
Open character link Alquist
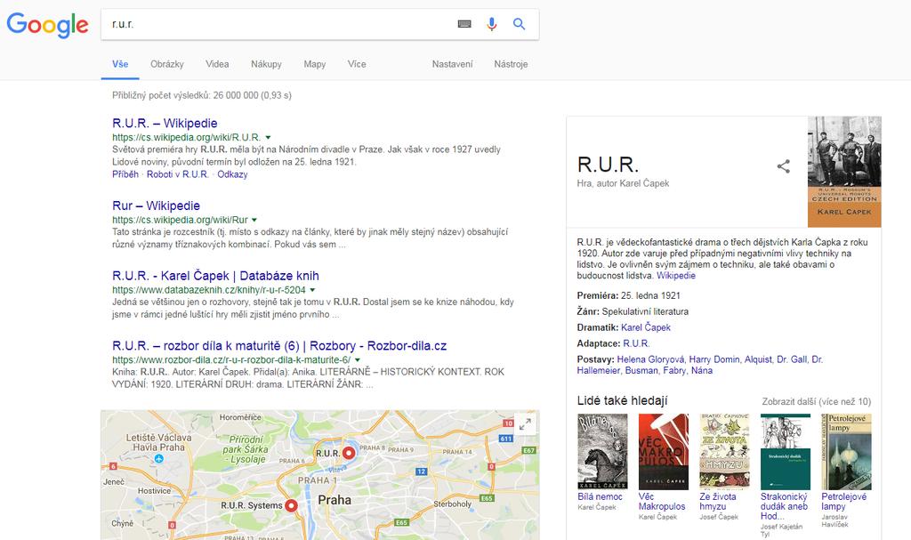coord(758,359)
